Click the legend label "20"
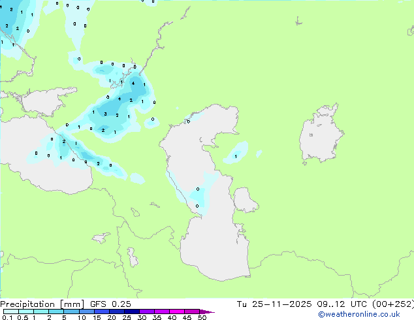The height and width of the screenshot is (320, 414). [x=112, y=317]
